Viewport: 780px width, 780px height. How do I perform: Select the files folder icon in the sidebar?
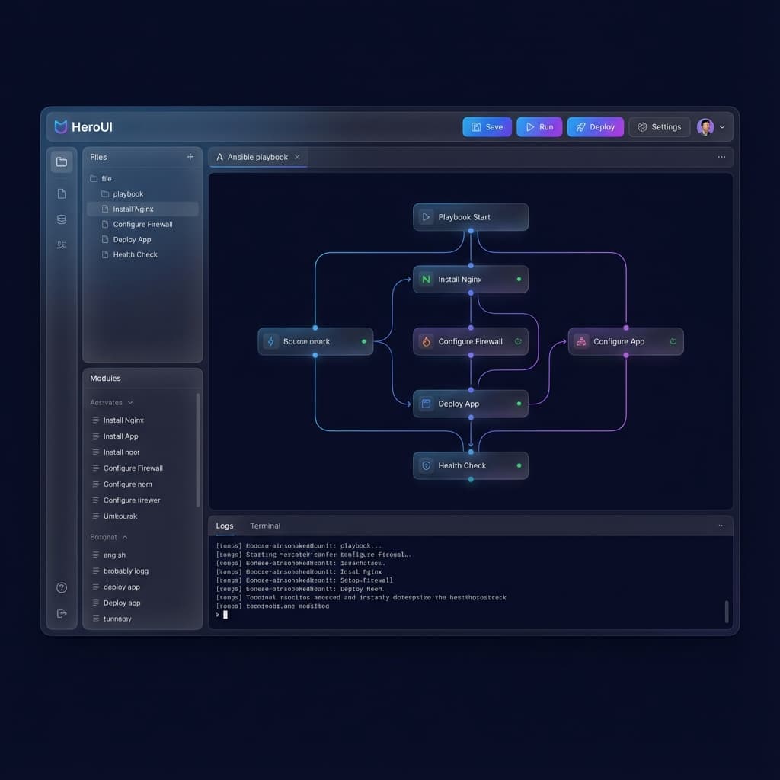[x=62, y=161]
